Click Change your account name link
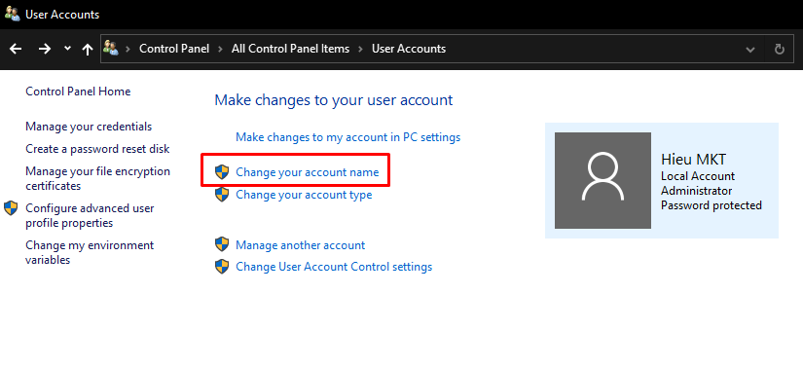This screenshot has height=367, width=803. [308, 172]
